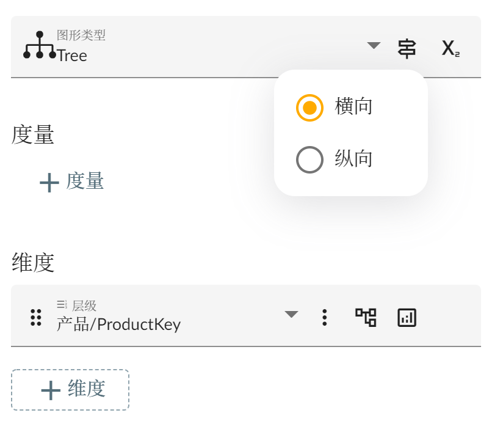
Task: Open three-dot menu for 产品/ProductKey
Action: [x=325, y=317]
